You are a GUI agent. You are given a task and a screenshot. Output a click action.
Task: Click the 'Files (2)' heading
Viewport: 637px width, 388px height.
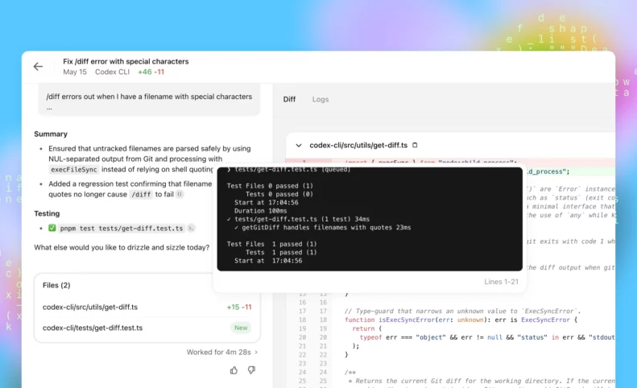56,285
